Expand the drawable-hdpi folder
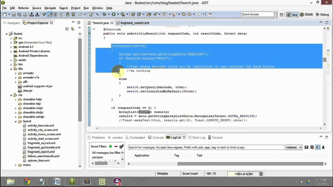The height and width of the screenshot is (187, 333). click(x=16, y=99)
